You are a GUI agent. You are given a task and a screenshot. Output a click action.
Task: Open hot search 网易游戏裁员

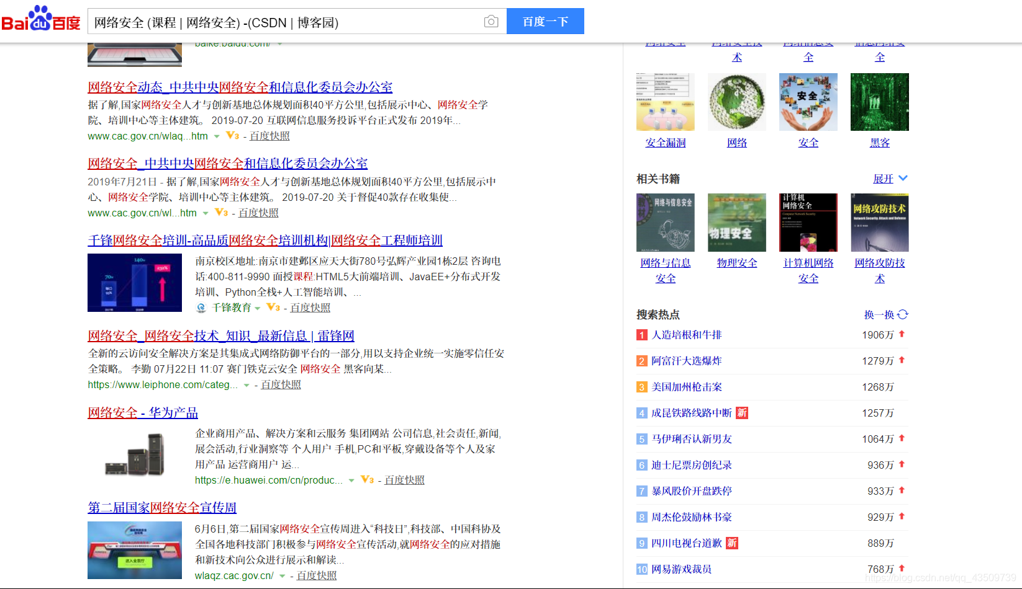pyautogui.click(x=682, y=569)
